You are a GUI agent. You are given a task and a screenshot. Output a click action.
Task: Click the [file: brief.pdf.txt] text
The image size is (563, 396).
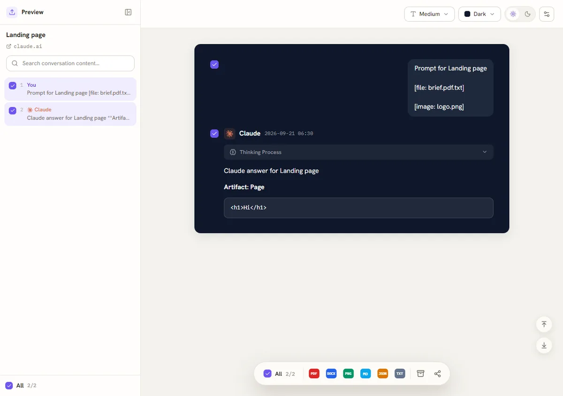[x=439, y=88]
